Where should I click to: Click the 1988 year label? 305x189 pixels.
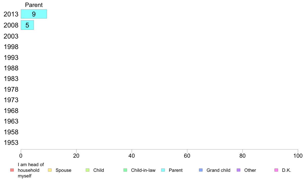coord(11,68)
